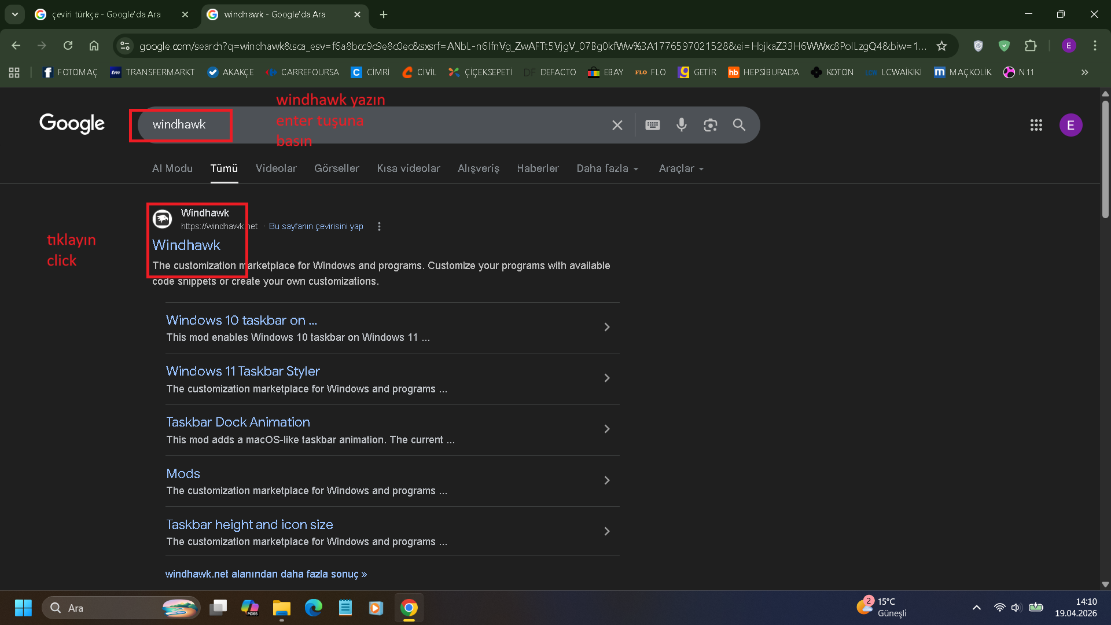Open windhawk.net alanından daha fazla sonuç
Screen dimensions: 1111x625
[266, 574]
